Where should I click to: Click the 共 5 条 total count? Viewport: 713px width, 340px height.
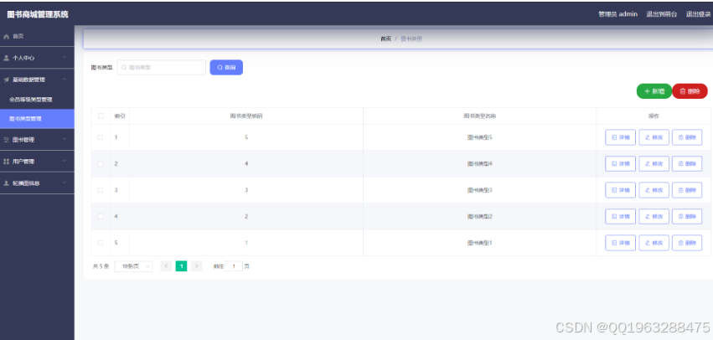click(x=101, y=266)
